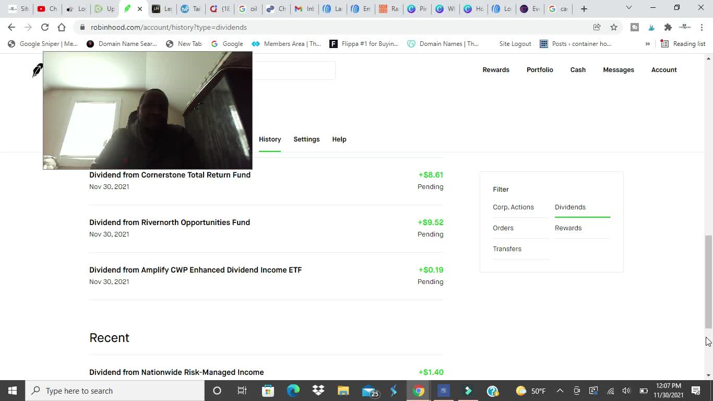Click the Robinhood feather logo
This screenshot has height=401, width=713.
[x=37, y=70]
